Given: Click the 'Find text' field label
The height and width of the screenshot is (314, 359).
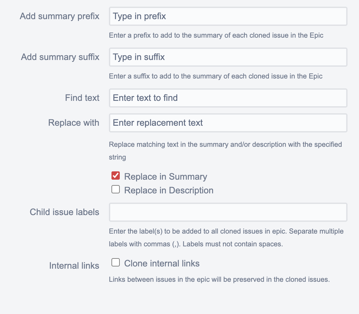Looking at the screenshot, I should 82,98.
